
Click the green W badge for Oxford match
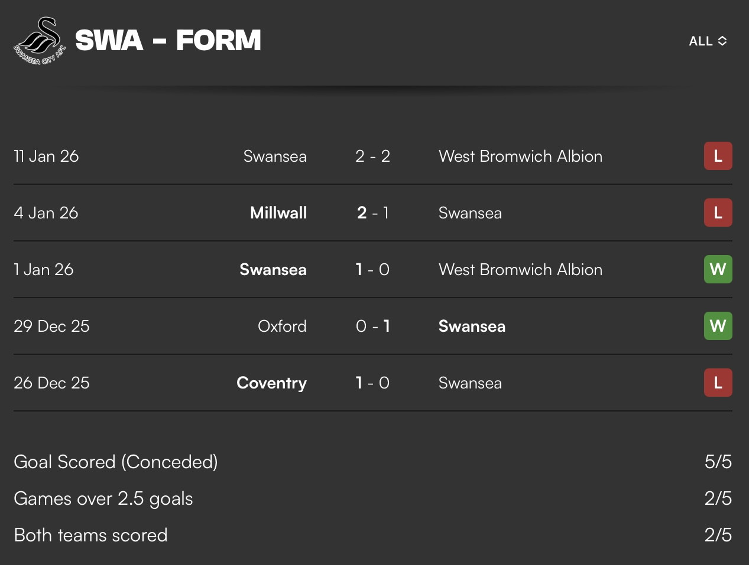718,326
